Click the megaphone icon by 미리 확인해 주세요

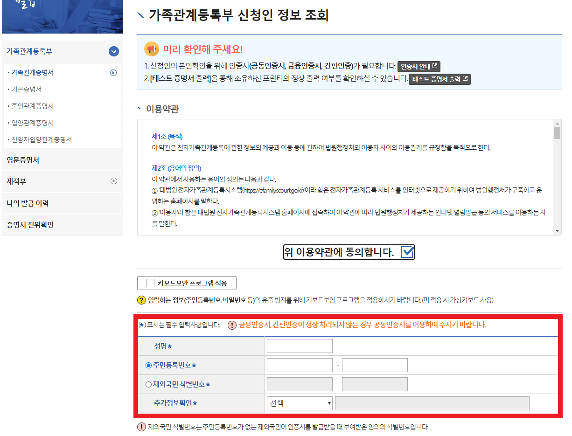click(152, 49)
